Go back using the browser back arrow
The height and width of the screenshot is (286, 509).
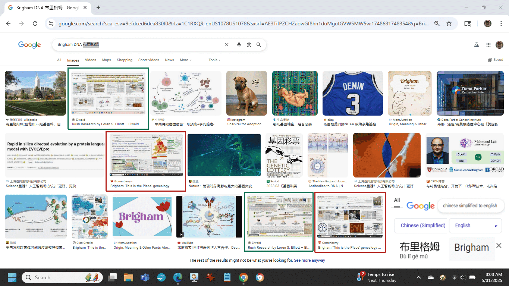coord(8,23)
